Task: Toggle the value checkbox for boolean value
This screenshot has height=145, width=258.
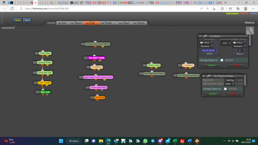Action: [237, 84]
